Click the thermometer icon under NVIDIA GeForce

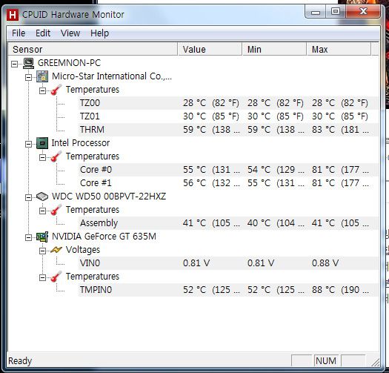(56, 277)
